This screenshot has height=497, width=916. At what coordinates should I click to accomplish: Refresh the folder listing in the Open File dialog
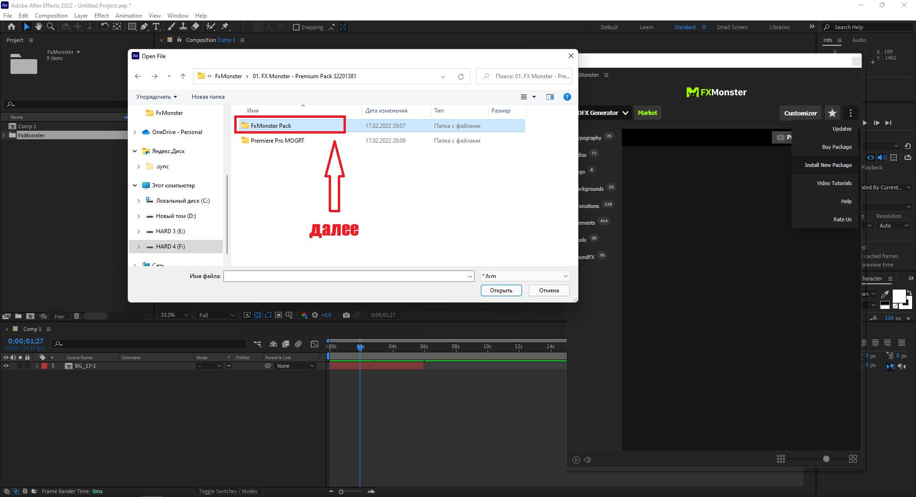coord(461,76)
